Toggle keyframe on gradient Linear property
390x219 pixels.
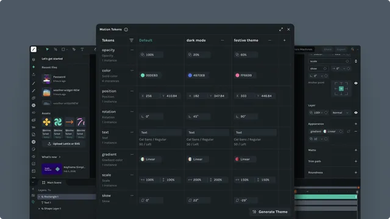point(341,131)
